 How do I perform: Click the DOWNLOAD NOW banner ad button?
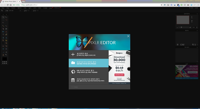(192, 72)
